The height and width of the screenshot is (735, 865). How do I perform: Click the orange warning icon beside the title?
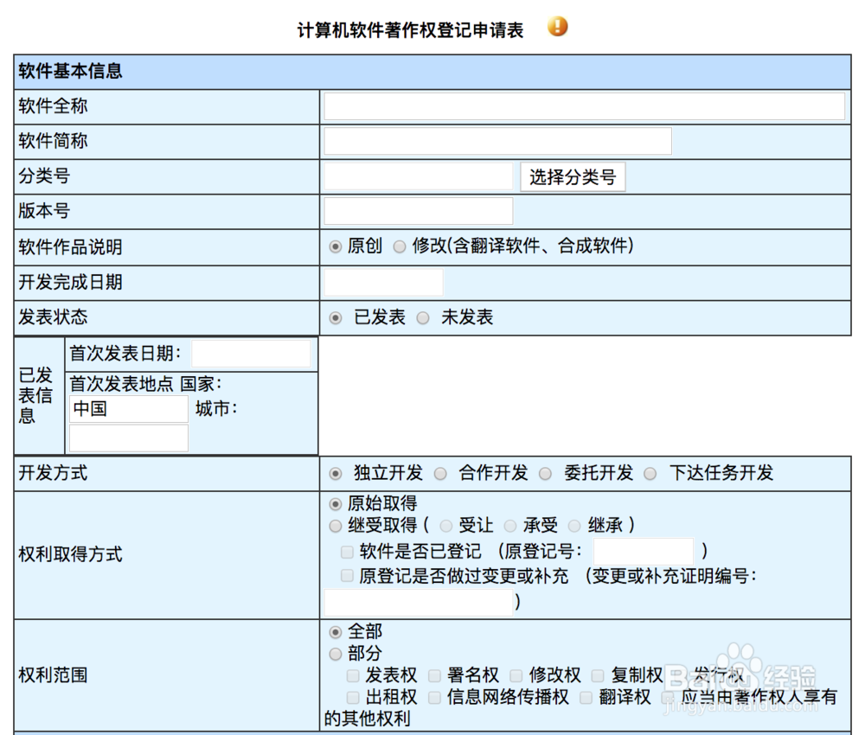[x=557, y=27]
